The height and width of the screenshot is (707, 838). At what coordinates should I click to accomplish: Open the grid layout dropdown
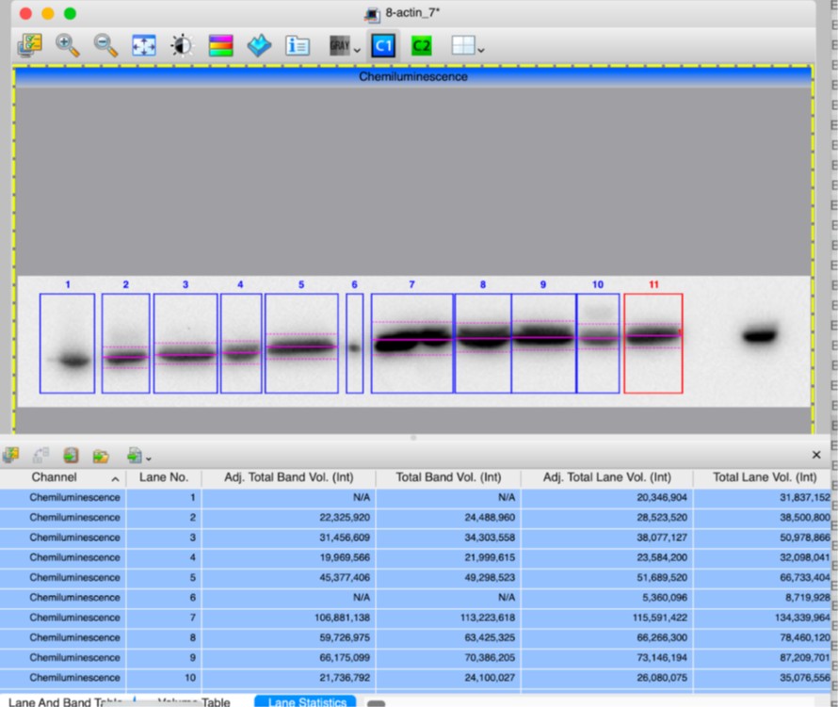481,49
